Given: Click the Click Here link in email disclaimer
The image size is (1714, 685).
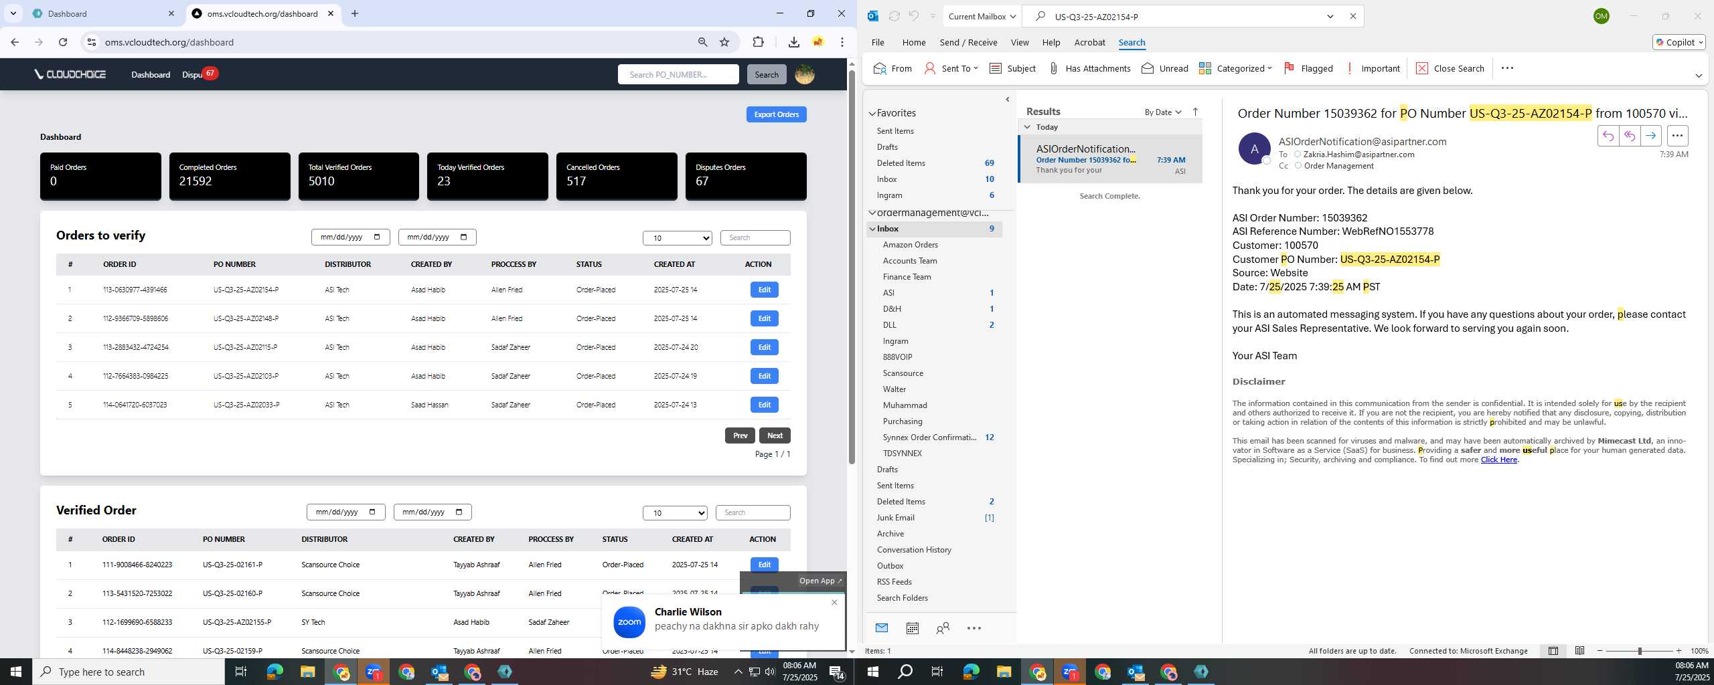Looking at the screenshot, I should (x=1498, y=460).
